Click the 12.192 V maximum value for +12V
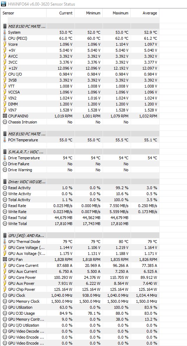 pyautogui.click(x=120, y=68)
